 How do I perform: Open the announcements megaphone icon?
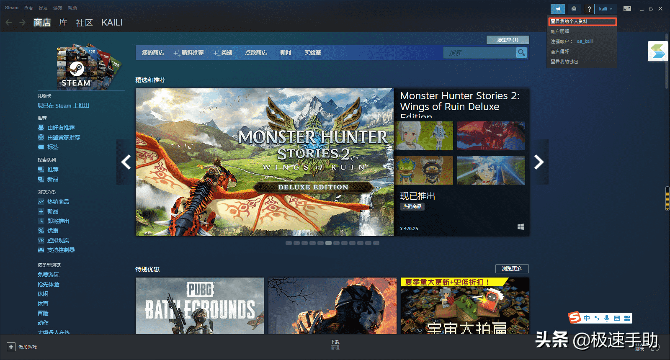coord(558,9)
